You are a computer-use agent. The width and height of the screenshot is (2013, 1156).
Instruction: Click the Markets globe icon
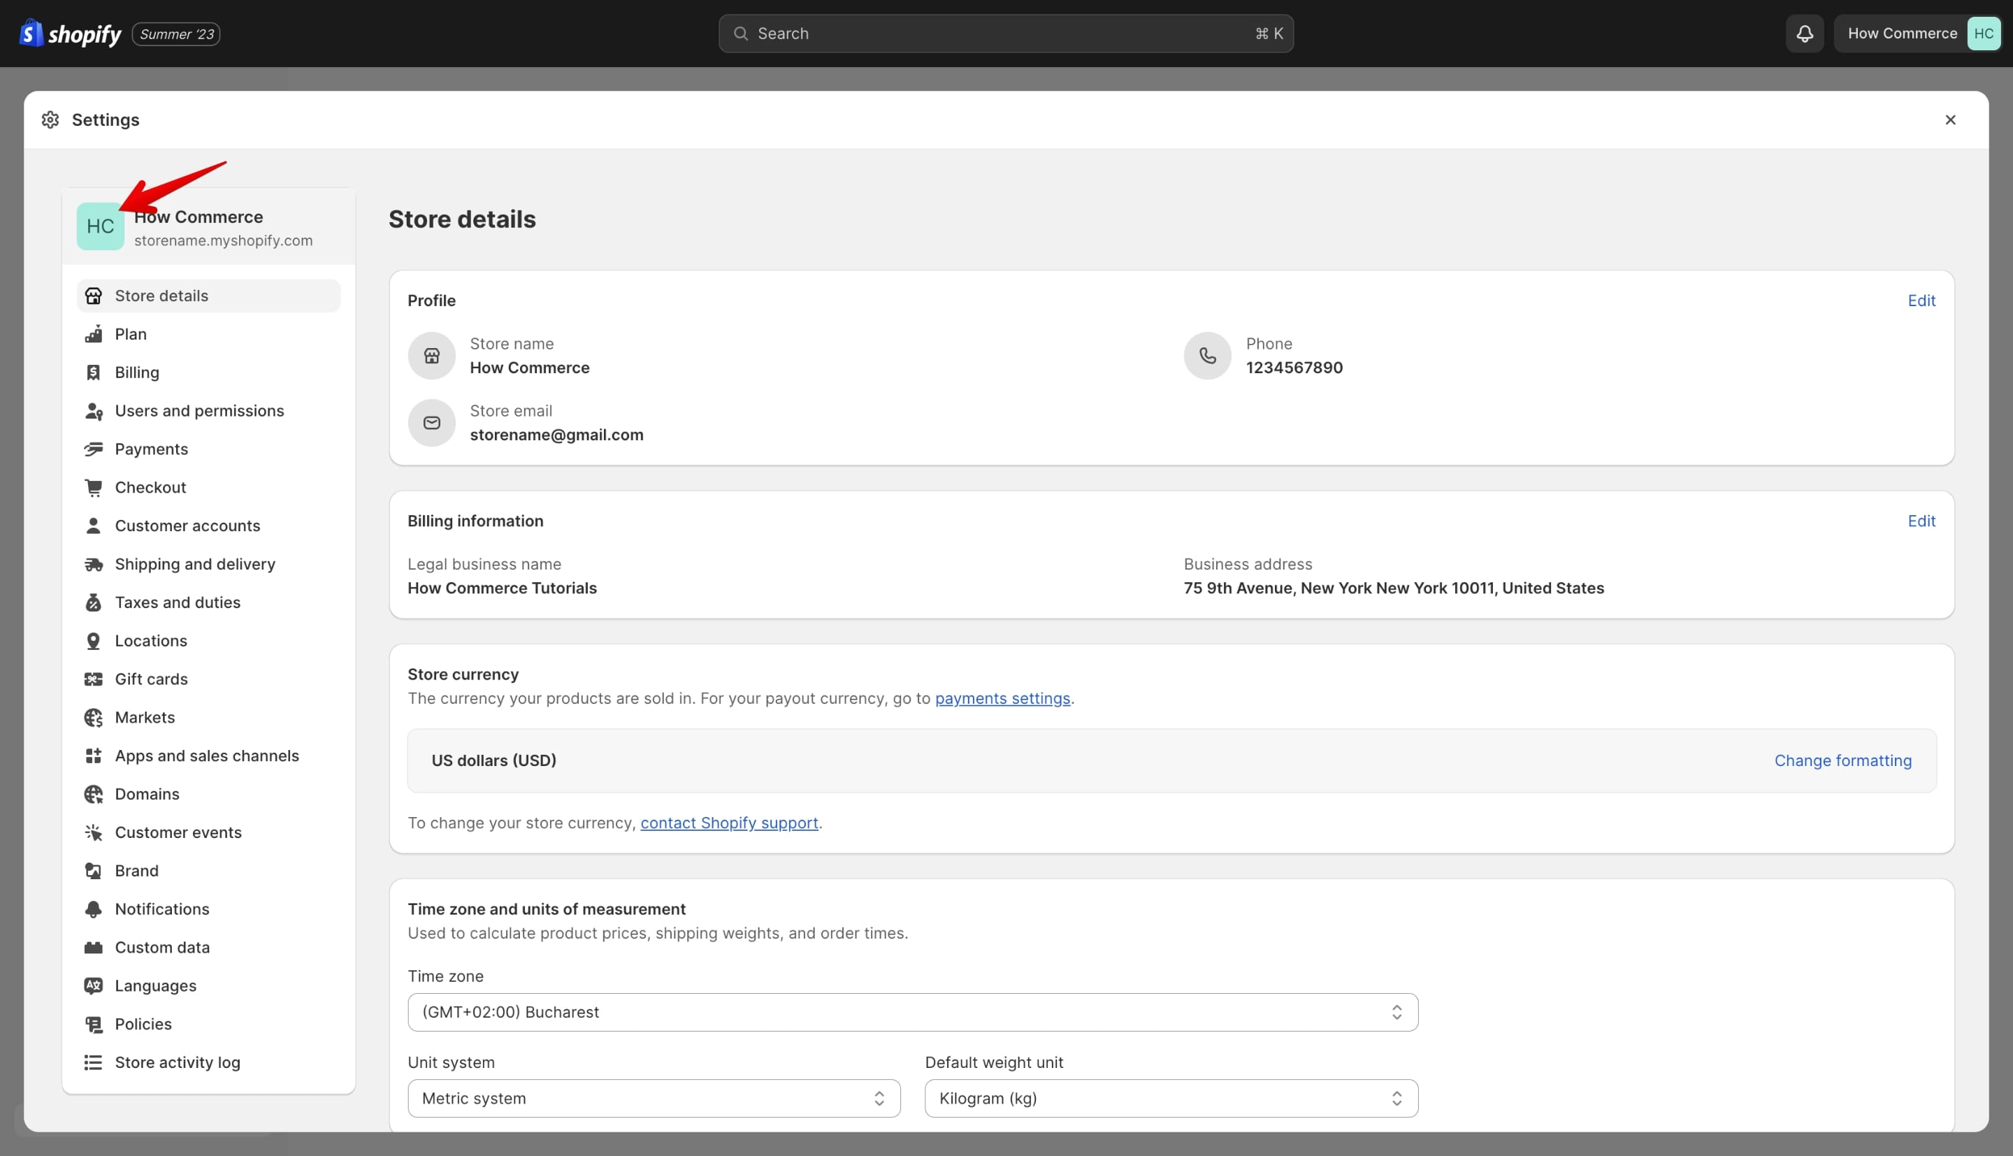pyautogui.click(x=94, y=717)
